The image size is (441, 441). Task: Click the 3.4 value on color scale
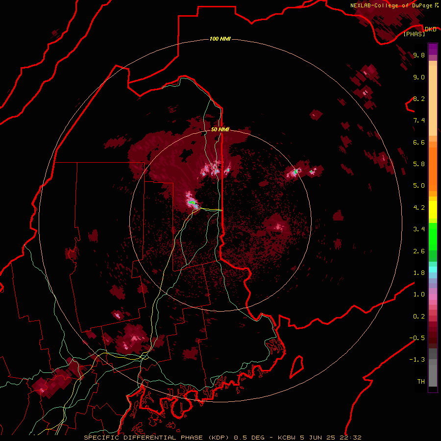pyautogui.click(x=419, y=229)
